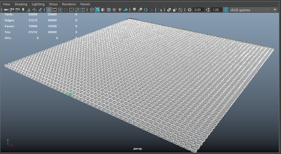Toggle the Field Chart icon
The width and height of the screenshot is (281, 154).
tap(72, 10)
